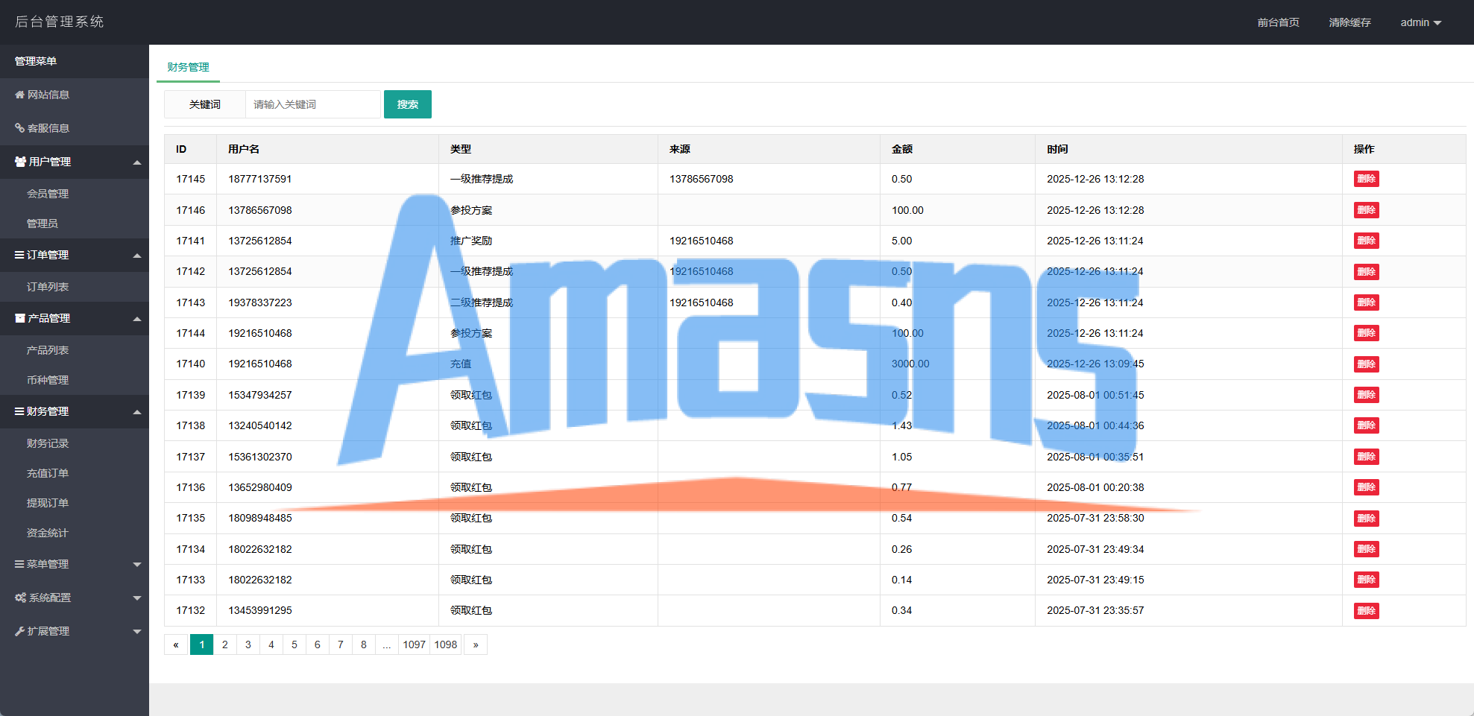Click the list icon beside 订单管理
1474x716 pixels.
(x=19, y=255)
